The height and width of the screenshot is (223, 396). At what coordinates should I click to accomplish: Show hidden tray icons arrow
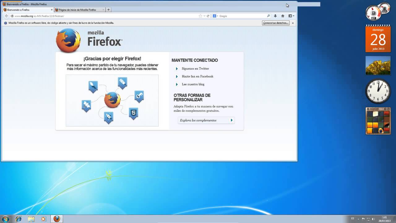pos(359,219)
